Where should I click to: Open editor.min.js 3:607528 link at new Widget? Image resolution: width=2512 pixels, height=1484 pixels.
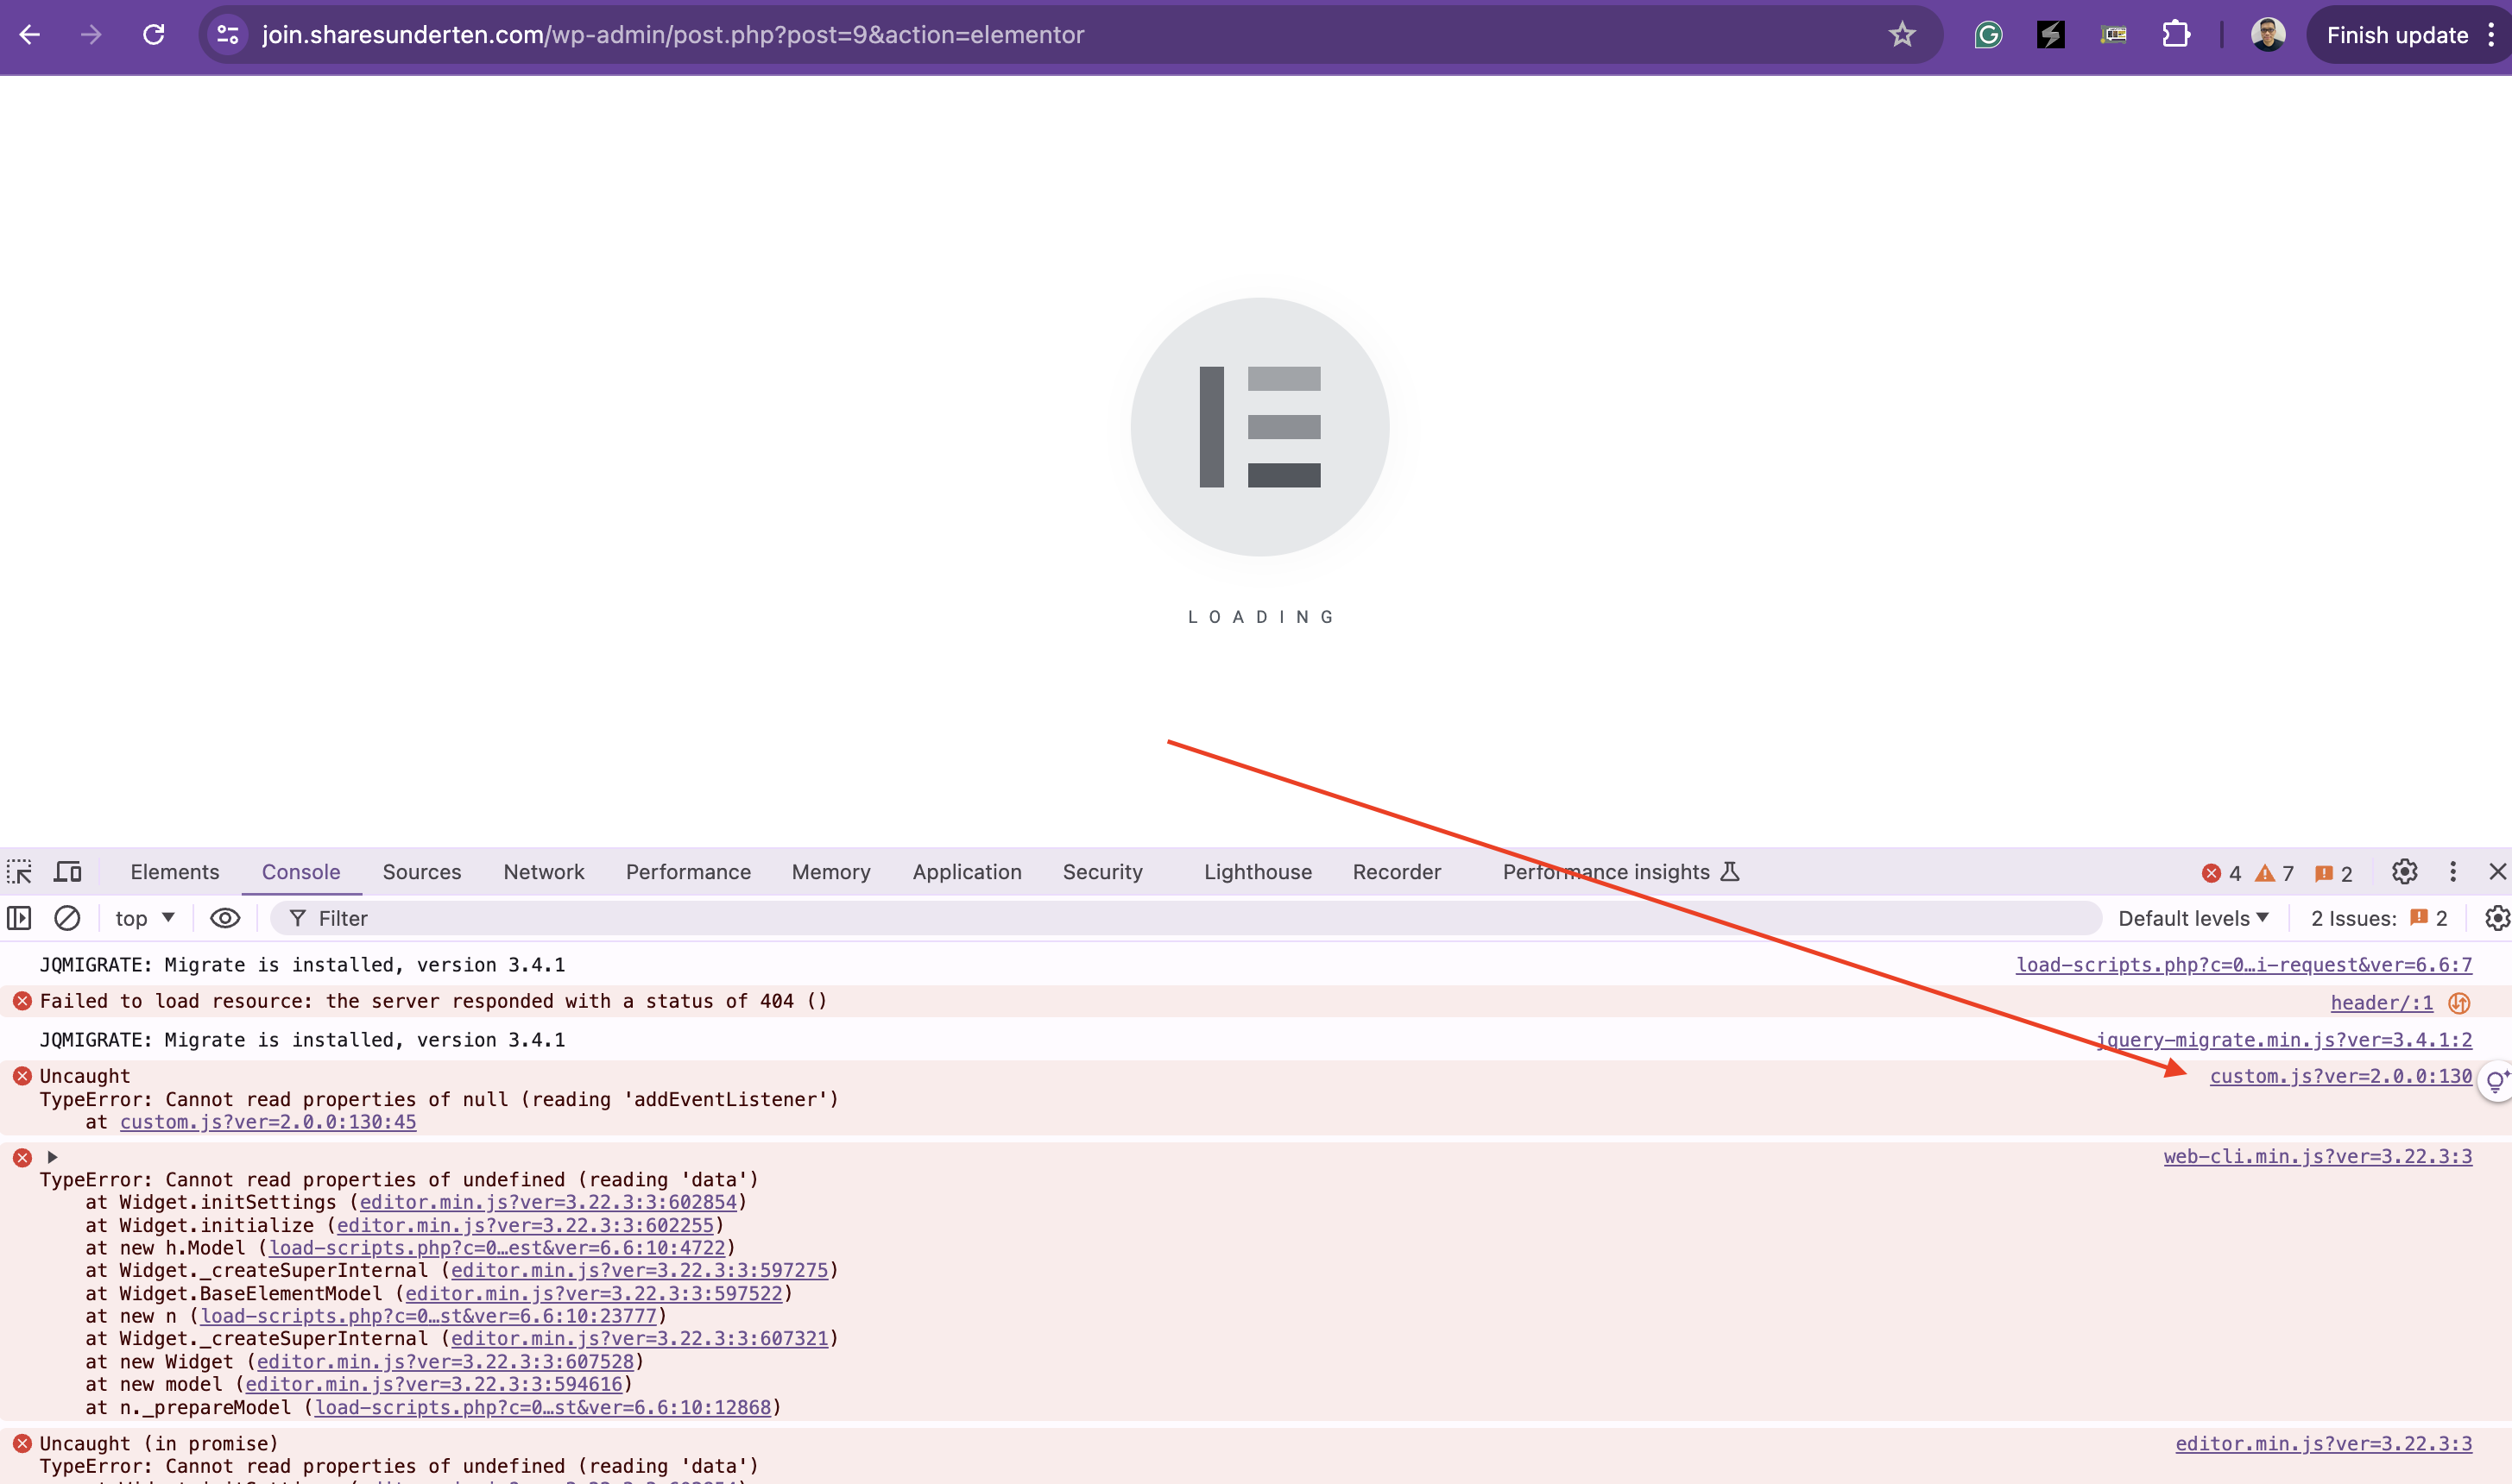(x=445, y=1362)
